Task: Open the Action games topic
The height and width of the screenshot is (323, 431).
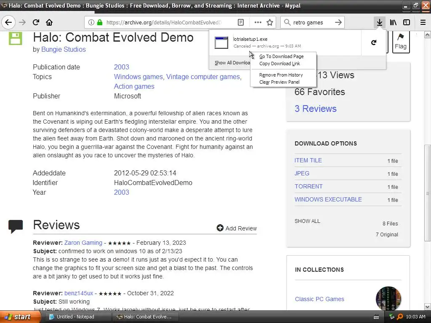Action: (x=134, y=86)
